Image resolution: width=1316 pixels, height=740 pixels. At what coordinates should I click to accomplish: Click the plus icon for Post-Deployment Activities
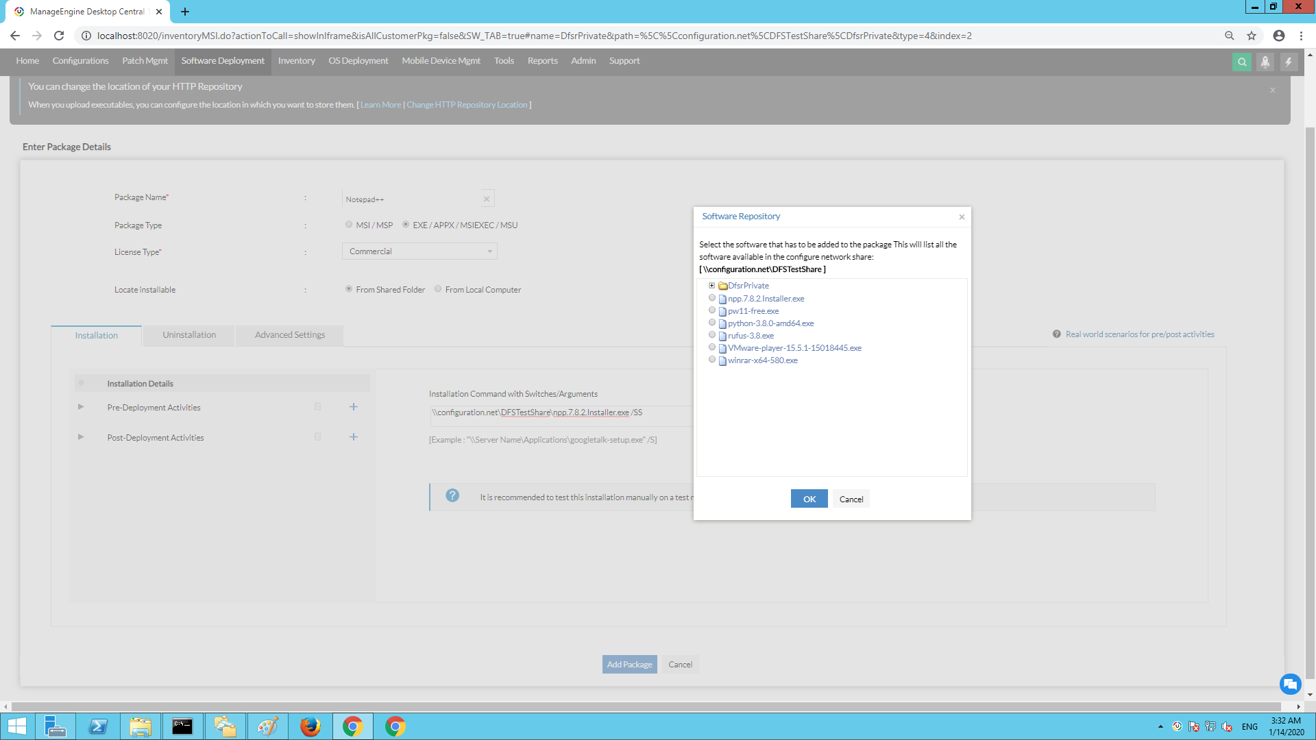[354, 437]
